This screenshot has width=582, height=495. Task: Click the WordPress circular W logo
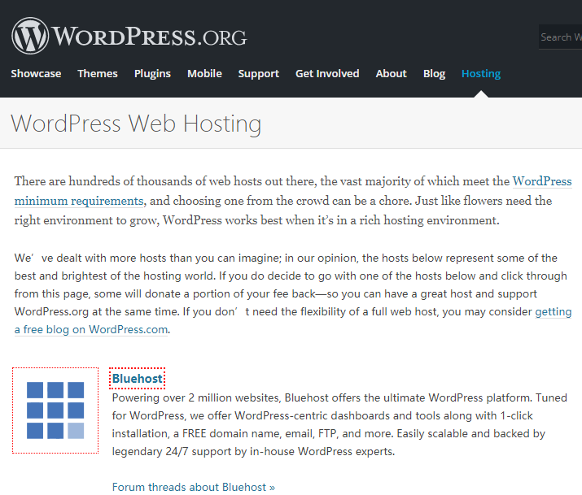click(x=30, y=36)
